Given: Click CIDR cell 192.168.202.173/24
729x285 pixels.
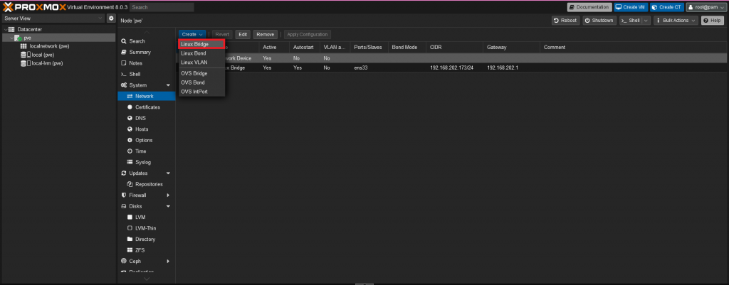Looking at the screenshot, I should [x=452, y=68].
